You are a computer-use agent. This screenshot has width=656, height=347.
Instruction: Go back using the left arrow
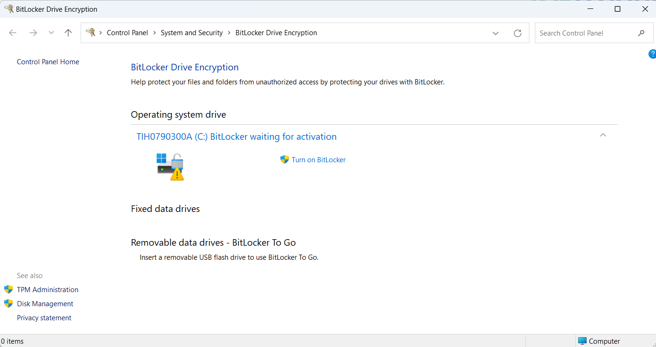pos(13,33)
